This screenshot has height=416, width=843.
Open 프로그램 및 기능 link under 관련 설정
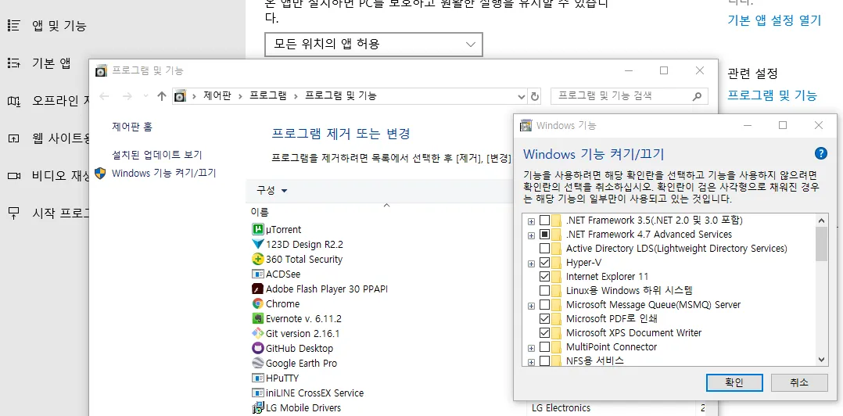click(x=772, y=95)
